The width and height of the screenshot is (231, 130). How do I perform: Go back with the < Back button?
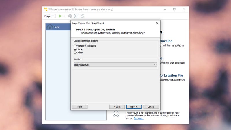point(117,107)
